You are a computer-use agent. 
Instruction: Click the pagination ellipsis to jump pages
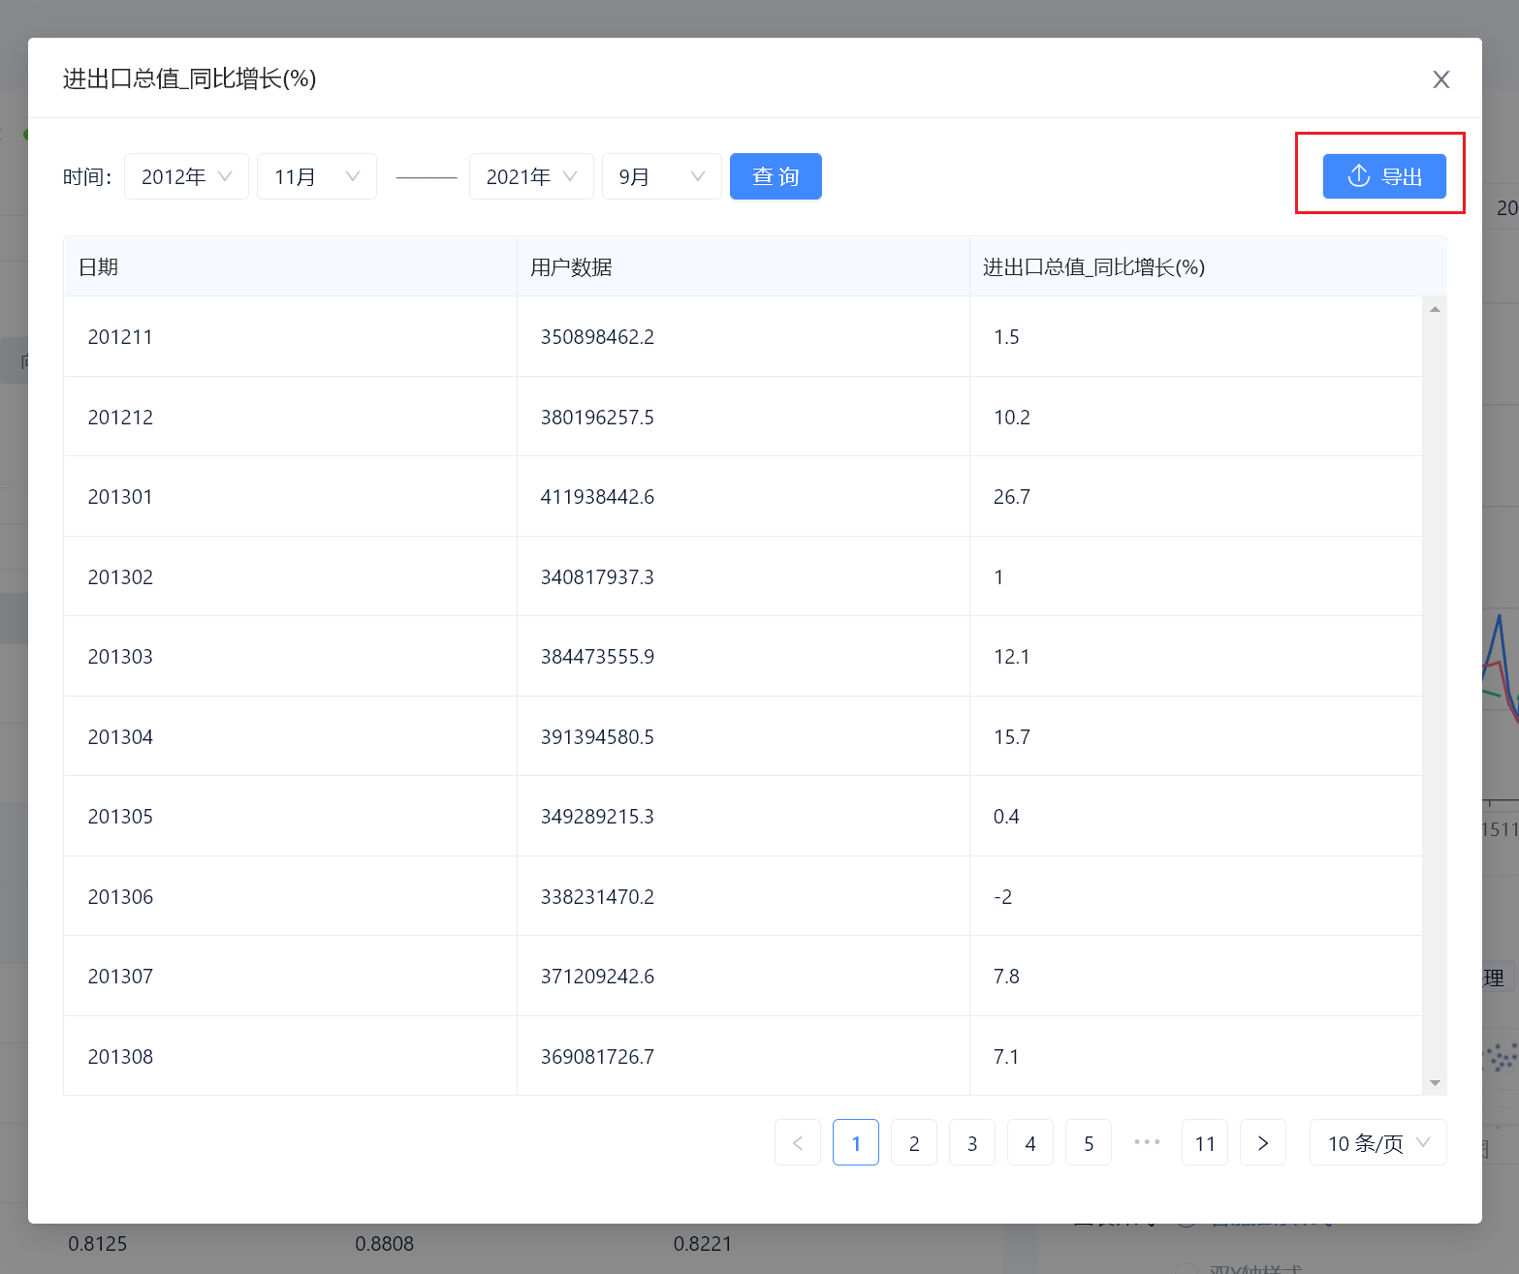pyautogui.click(x=1147, y=1142)
